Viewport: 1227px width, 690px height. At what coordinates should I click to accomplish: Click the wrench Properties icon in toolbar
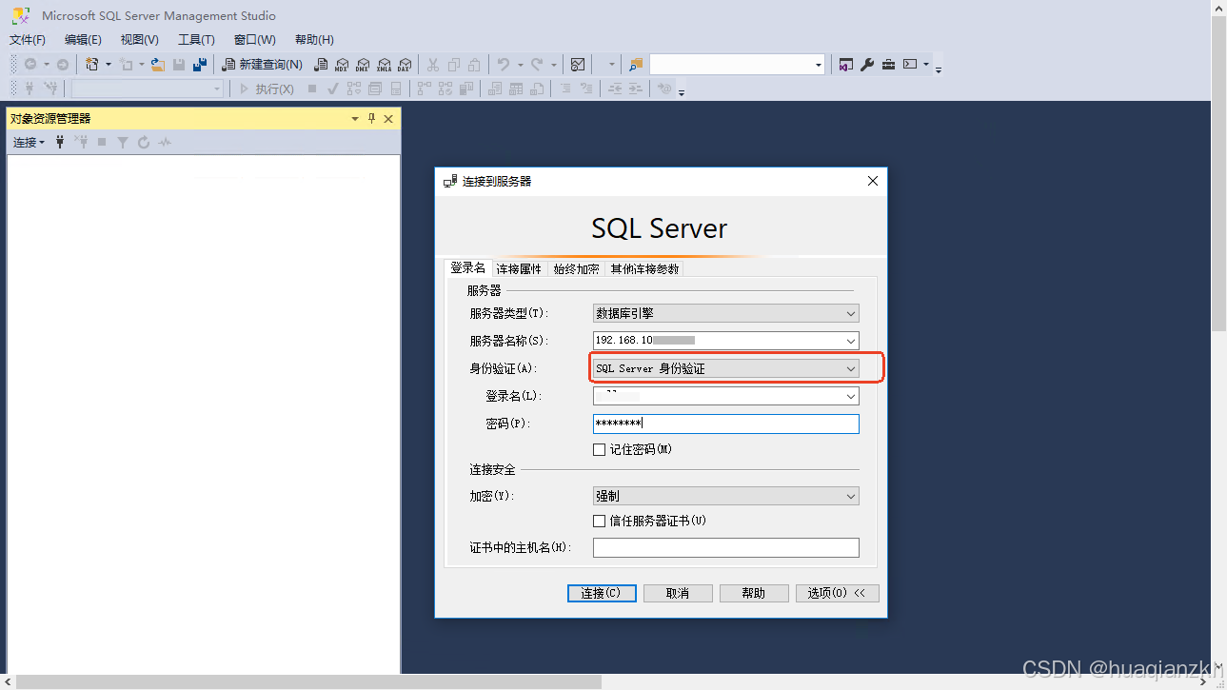click(867, 65)
